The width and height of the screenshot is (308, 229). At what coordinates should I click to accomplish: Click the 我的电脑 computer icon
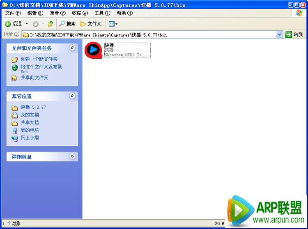point(15,131)
